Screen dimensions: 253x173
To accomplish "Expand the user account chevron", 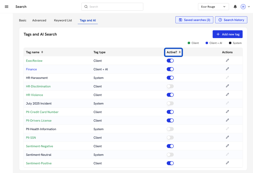I will (249, 7).
